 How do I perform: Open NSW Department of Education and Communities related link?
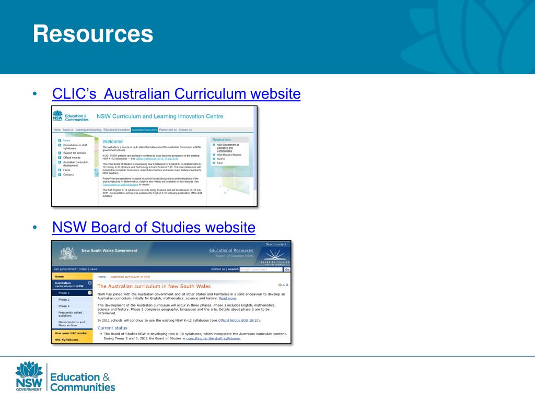click(x=228, y=148)
